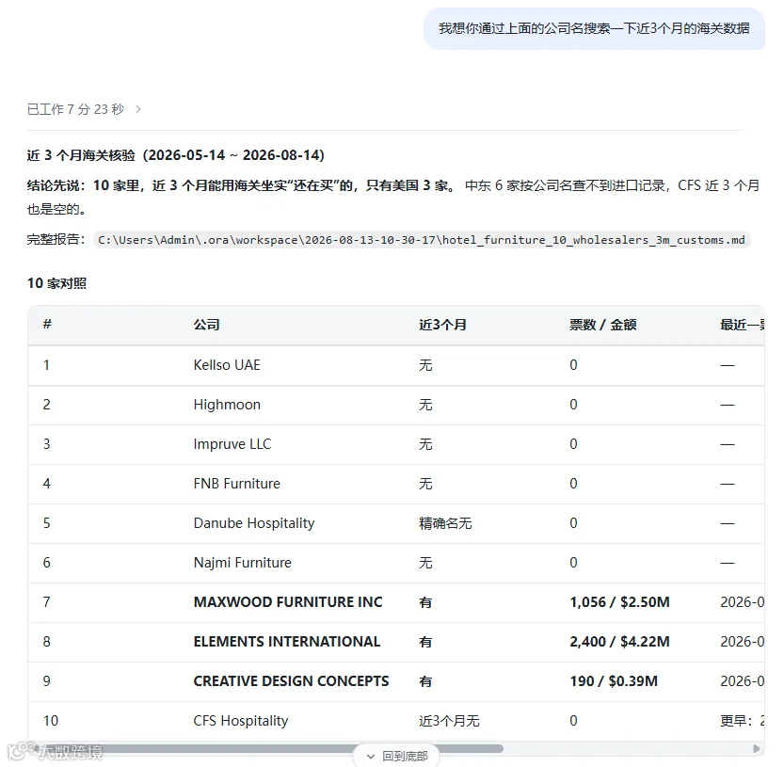This screenshot has width=784, height=767.
Task: Click the '10 家对照' heading
Action: tap(57, 283)
